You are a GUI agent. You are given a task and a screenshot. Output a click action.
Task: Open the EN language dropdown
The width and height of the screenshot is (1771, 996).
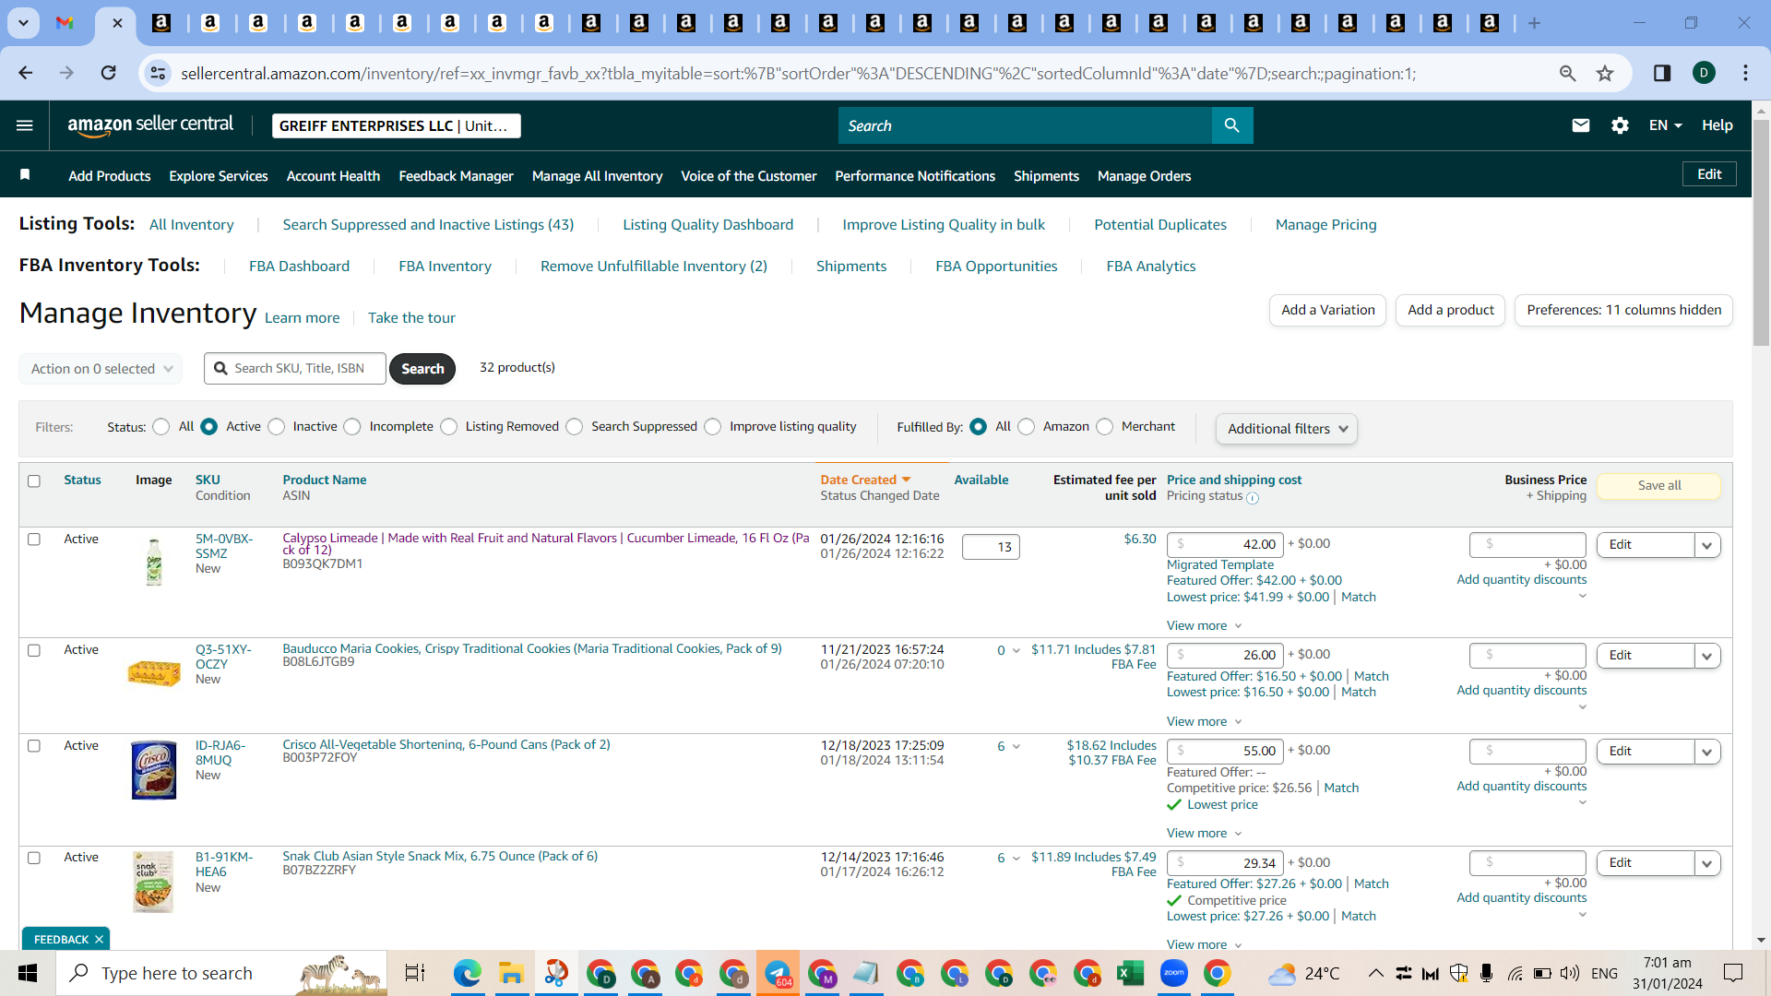[x=1665, y=125]
